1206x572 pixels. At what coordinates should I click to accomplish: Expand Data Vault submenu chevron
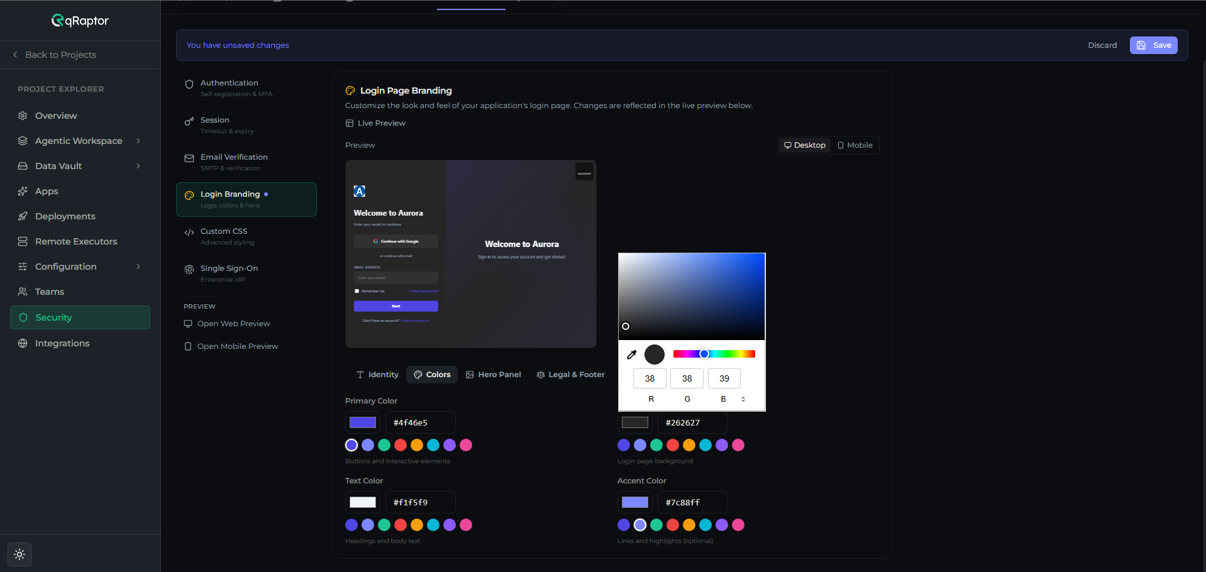click(x=138, y=166)
